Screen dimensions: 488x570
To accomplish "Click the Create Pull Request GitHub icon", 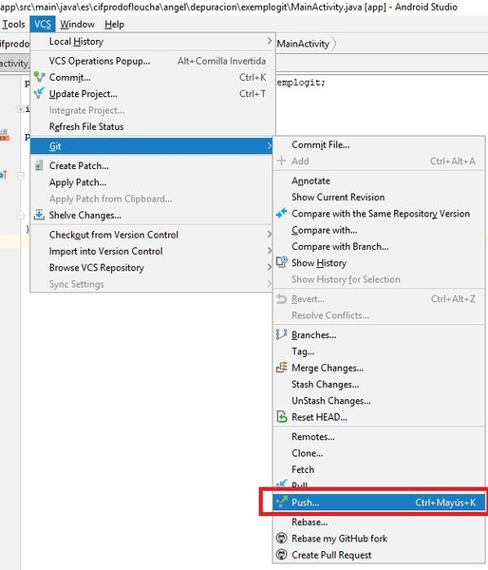I will pyautogui.click(x=282, y=555).
